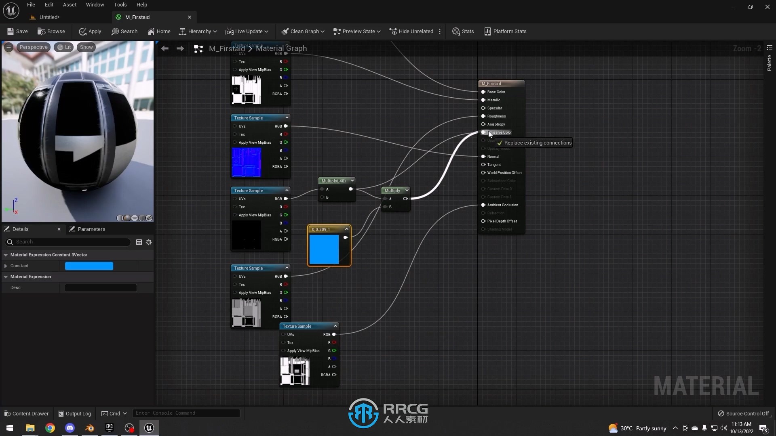Click the Save toolbar button
The height and width of the screenshot is (436, 776).
pos(17,31)
